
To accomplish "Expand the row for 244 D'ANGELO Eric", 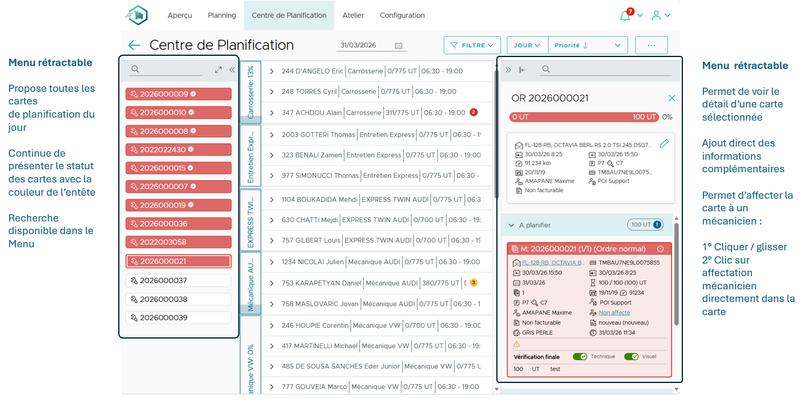I will click(271, 71).
